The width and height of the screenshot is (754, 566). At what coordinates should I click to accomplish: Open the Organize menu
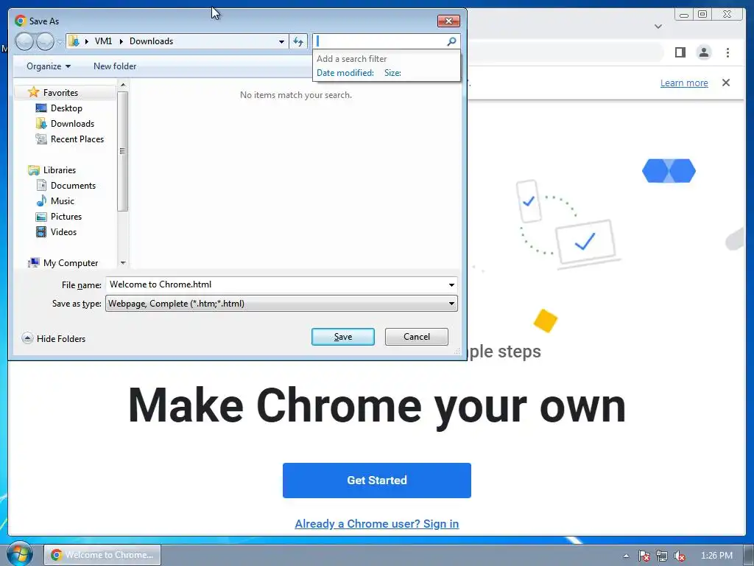pos(49,66)
